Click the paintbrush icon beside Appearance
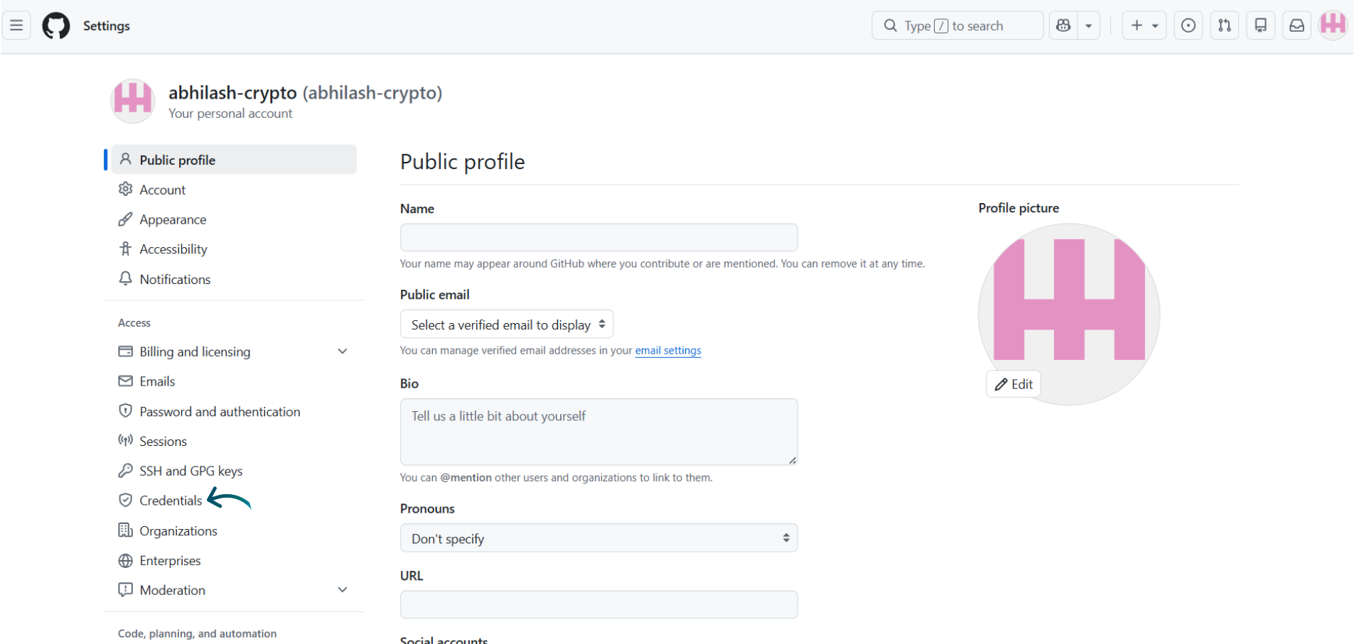This screenshot has width=1354, height=644. [126, 219]
